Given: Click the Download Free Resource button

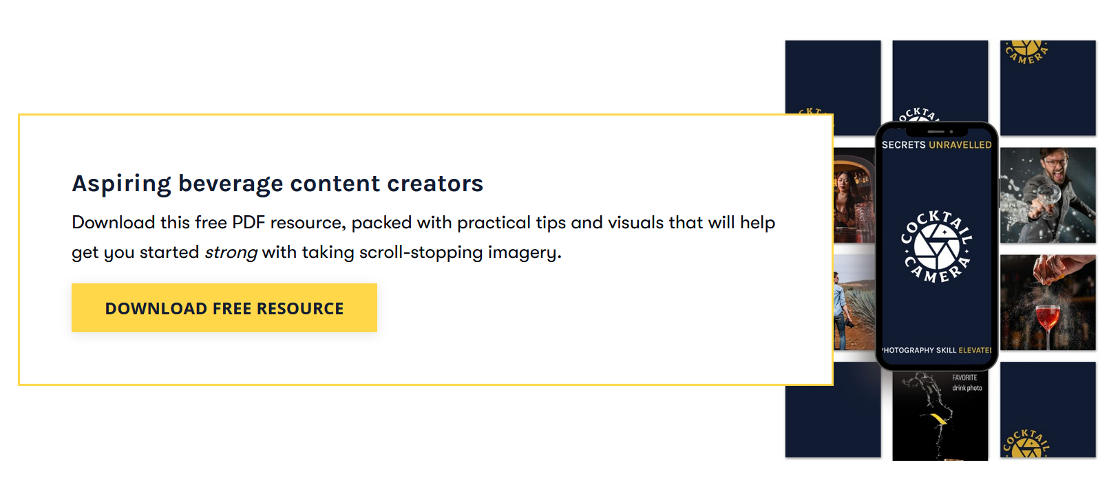Looking at the screenshot, I should coord(224,308).
